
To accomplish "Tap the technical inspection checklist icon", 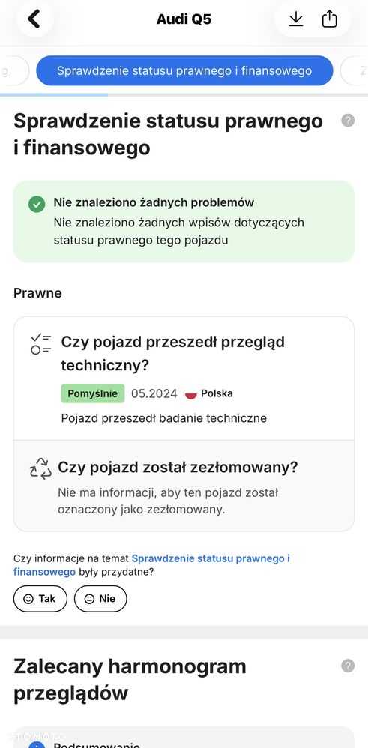I will pos(41,344).
